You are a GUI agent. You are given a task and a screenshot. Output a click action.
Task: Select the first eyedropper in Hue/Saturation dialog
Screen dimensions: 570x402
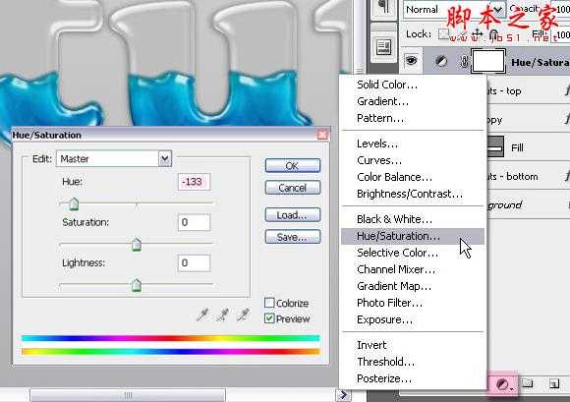(202, 315)
